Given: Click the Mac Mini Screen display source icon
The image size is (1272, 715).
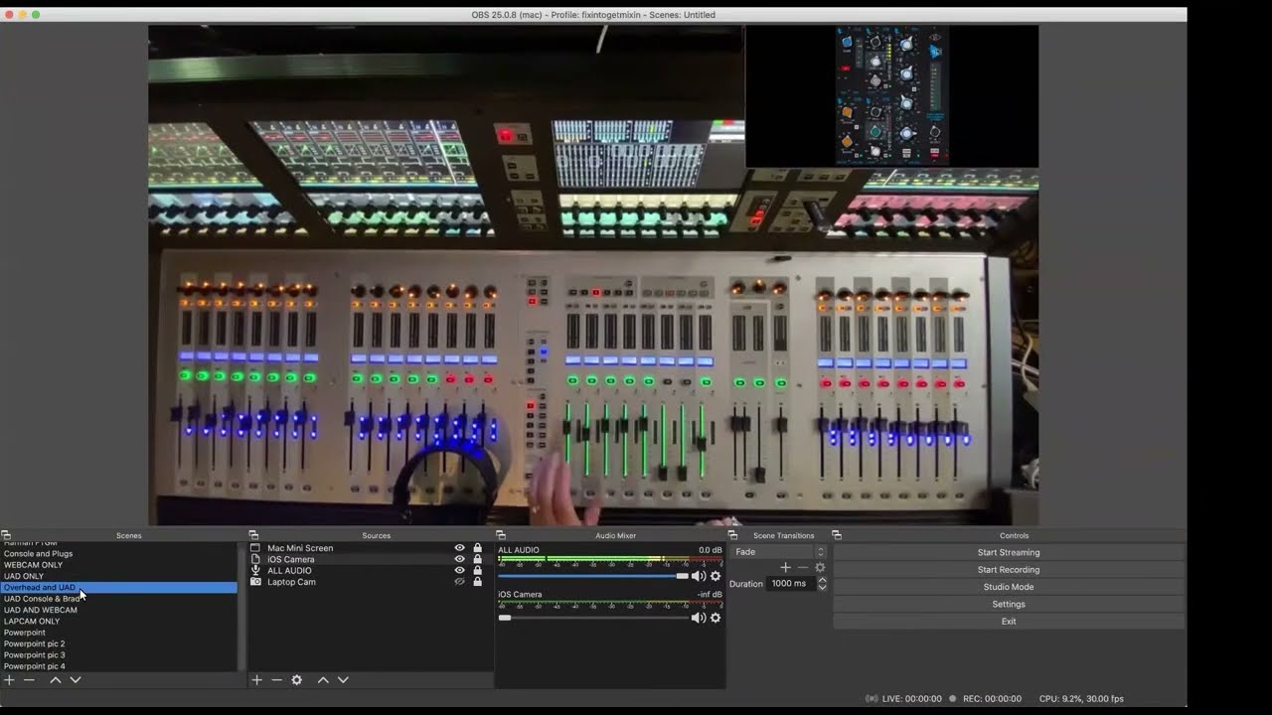Looking at the screenshot, I should 255,548.
